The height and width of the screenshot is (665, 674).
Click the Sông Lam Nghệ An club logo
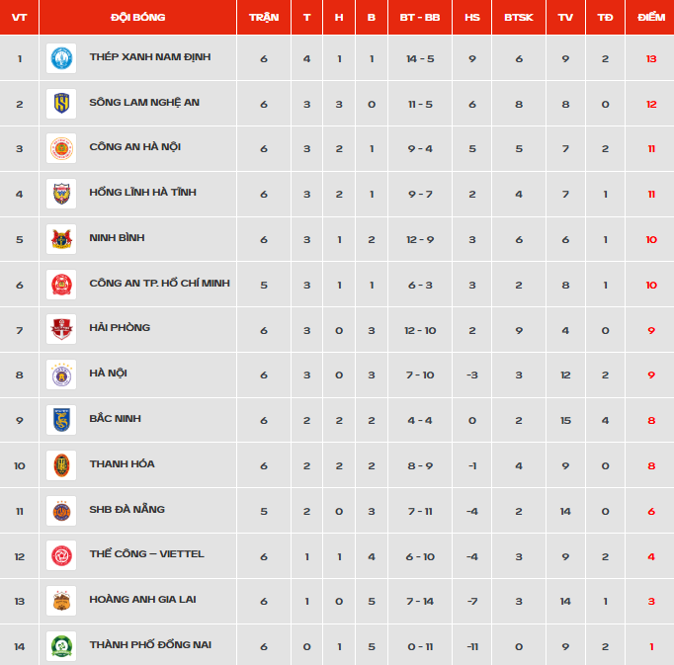pos(61,104)
